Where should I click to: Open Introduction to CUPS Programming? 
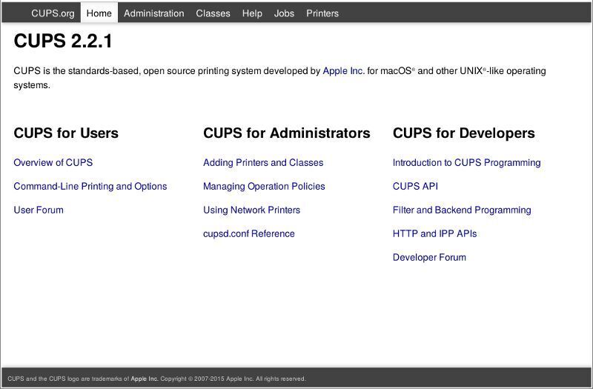(x=466, y=162)
